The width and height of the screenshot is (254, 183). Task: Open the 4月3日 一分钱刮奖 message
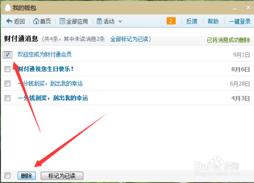[x=53, y=98]
